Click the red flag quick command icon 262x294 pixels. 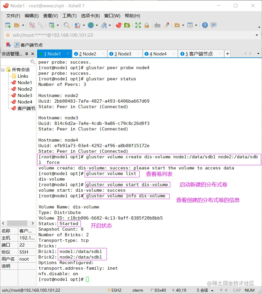(9, 45)
